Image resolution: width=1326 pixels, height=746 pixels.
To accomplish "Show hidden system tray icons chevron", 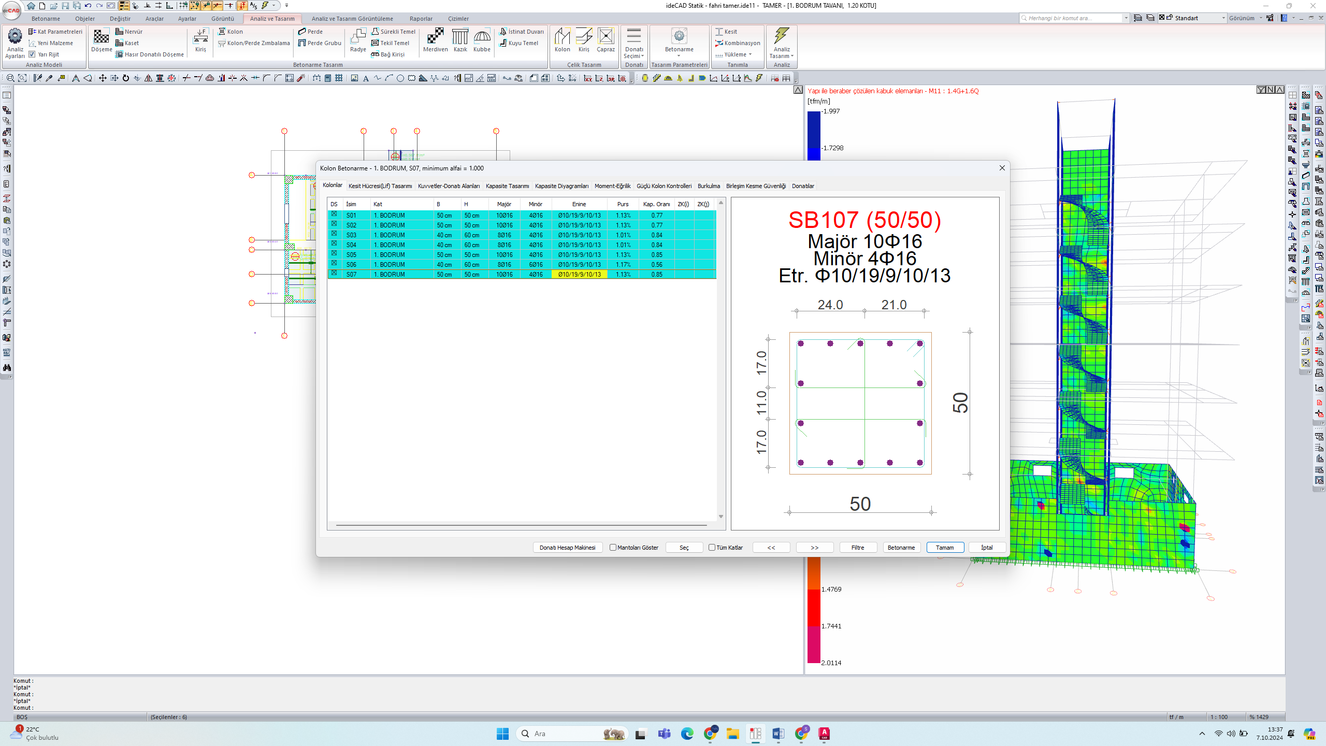I will pos(1202,734).
